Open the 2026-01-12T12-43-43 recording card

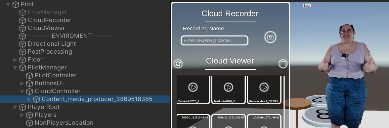[x=193, y=121]
